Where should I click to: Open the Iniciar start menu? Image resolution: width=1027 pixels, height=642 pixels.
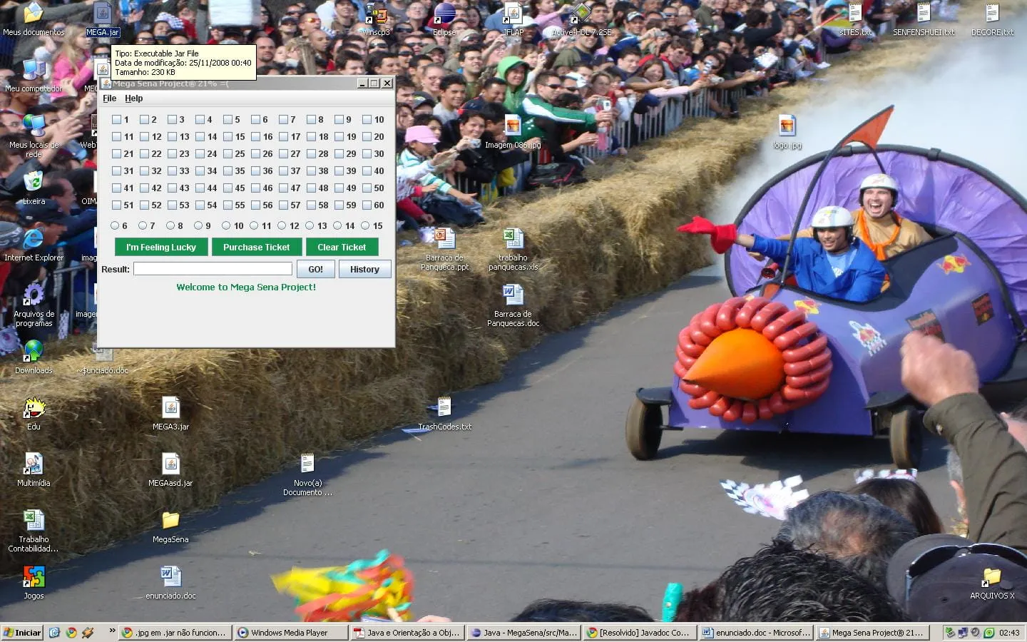pos(22,633)
